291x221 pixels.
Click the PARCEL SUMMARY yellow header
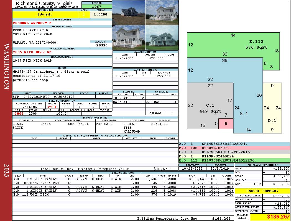pos(262,191)
